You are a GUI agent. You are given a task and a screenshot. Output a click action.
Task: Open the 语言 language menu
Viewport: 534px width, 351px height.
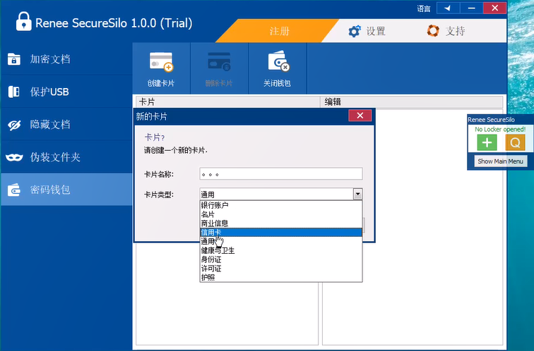pos(424,8)
